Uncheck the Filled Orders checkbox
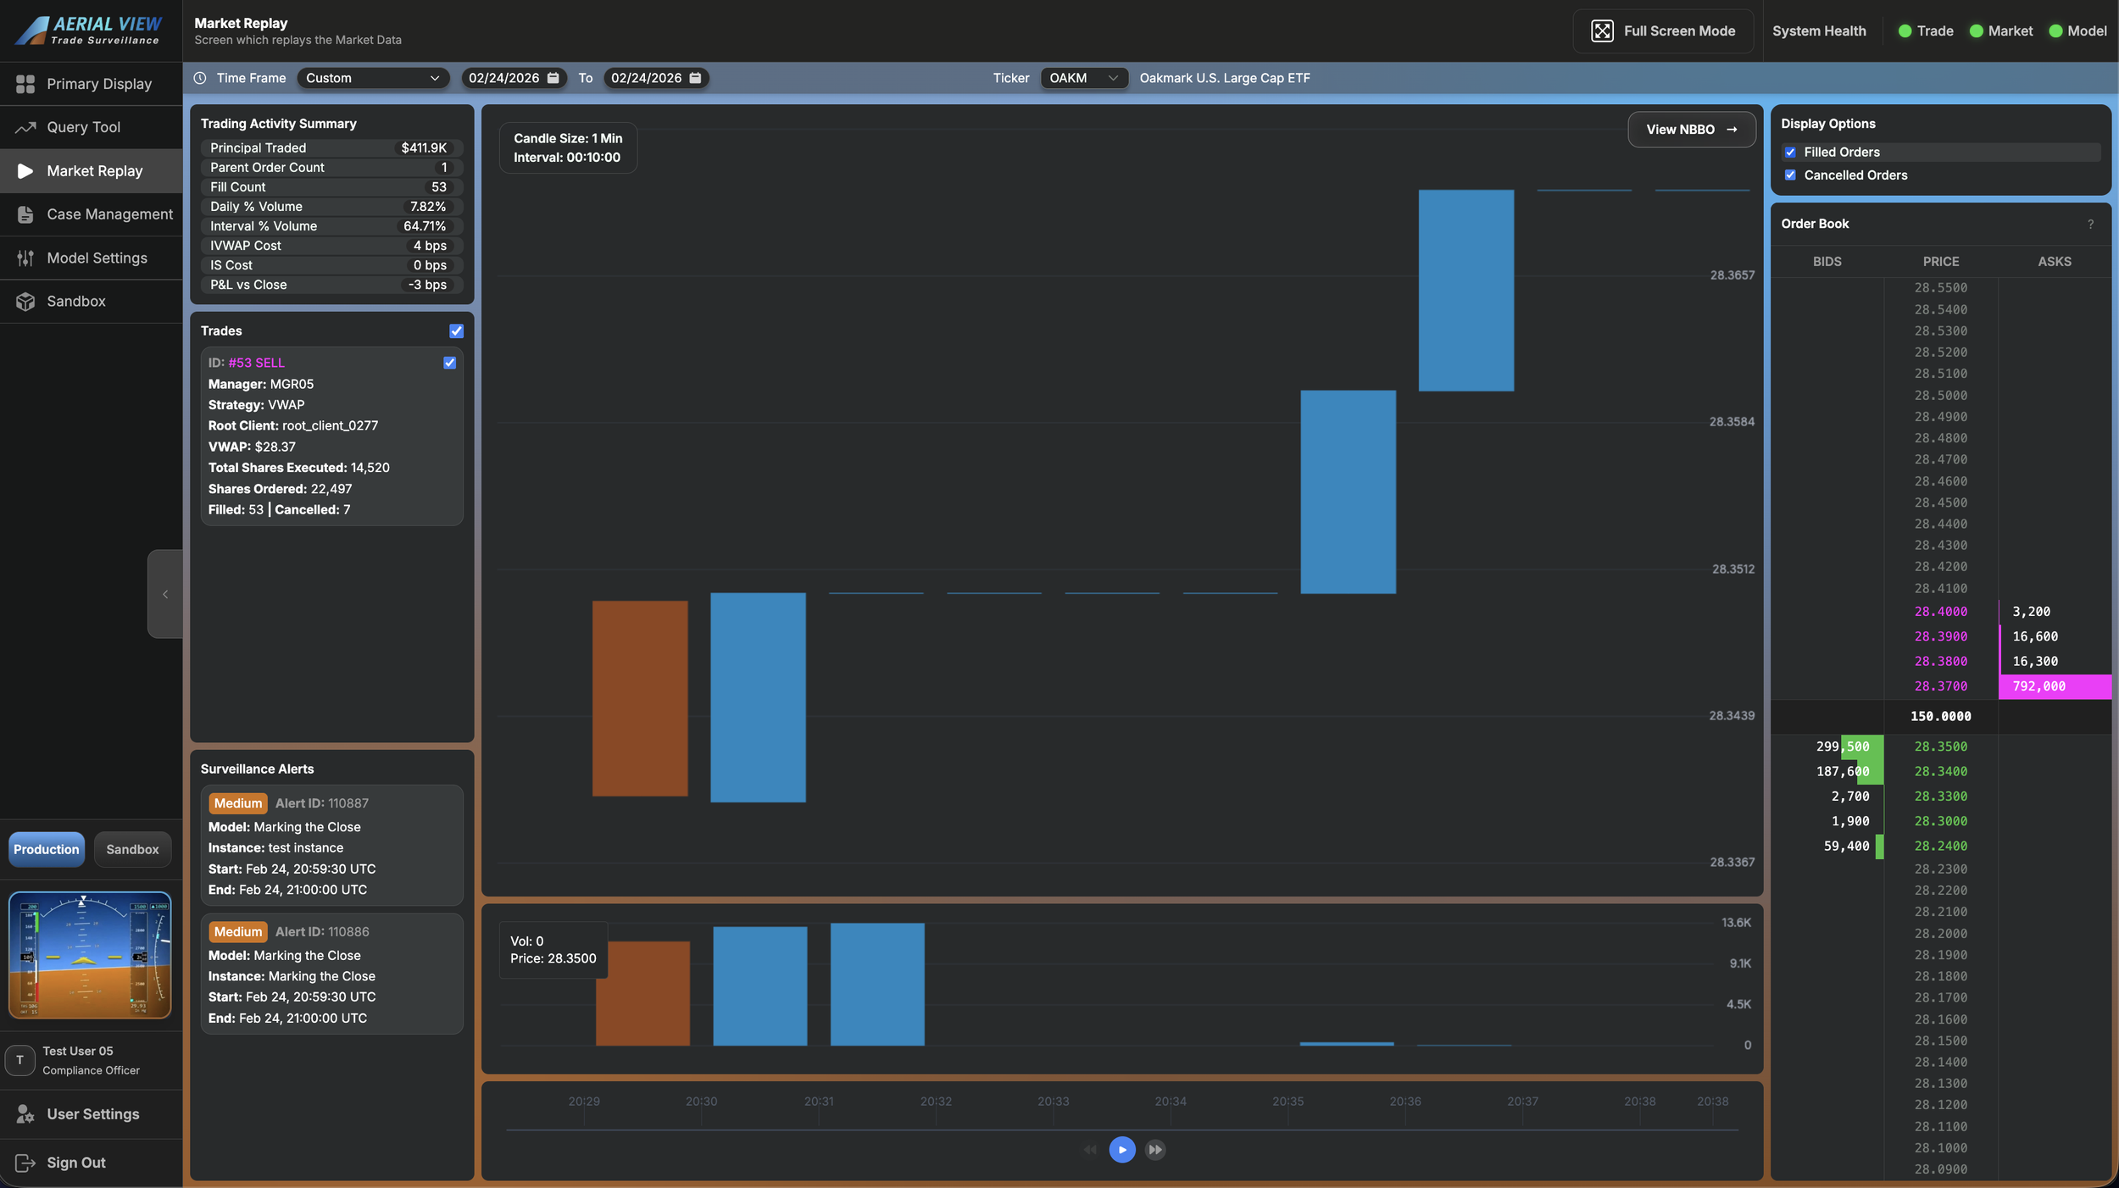2119x1188 pixels. pos(1790,153)
